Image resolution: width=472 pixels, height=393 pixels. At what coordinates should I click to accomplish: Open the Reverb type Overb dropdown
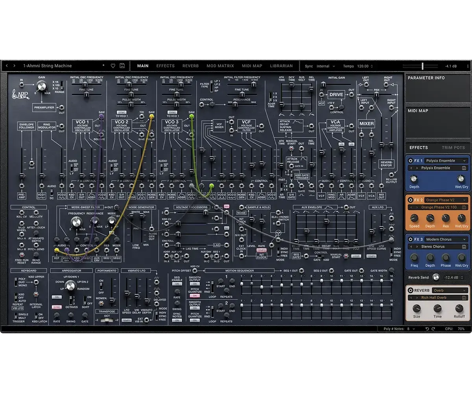pos(450,290)
